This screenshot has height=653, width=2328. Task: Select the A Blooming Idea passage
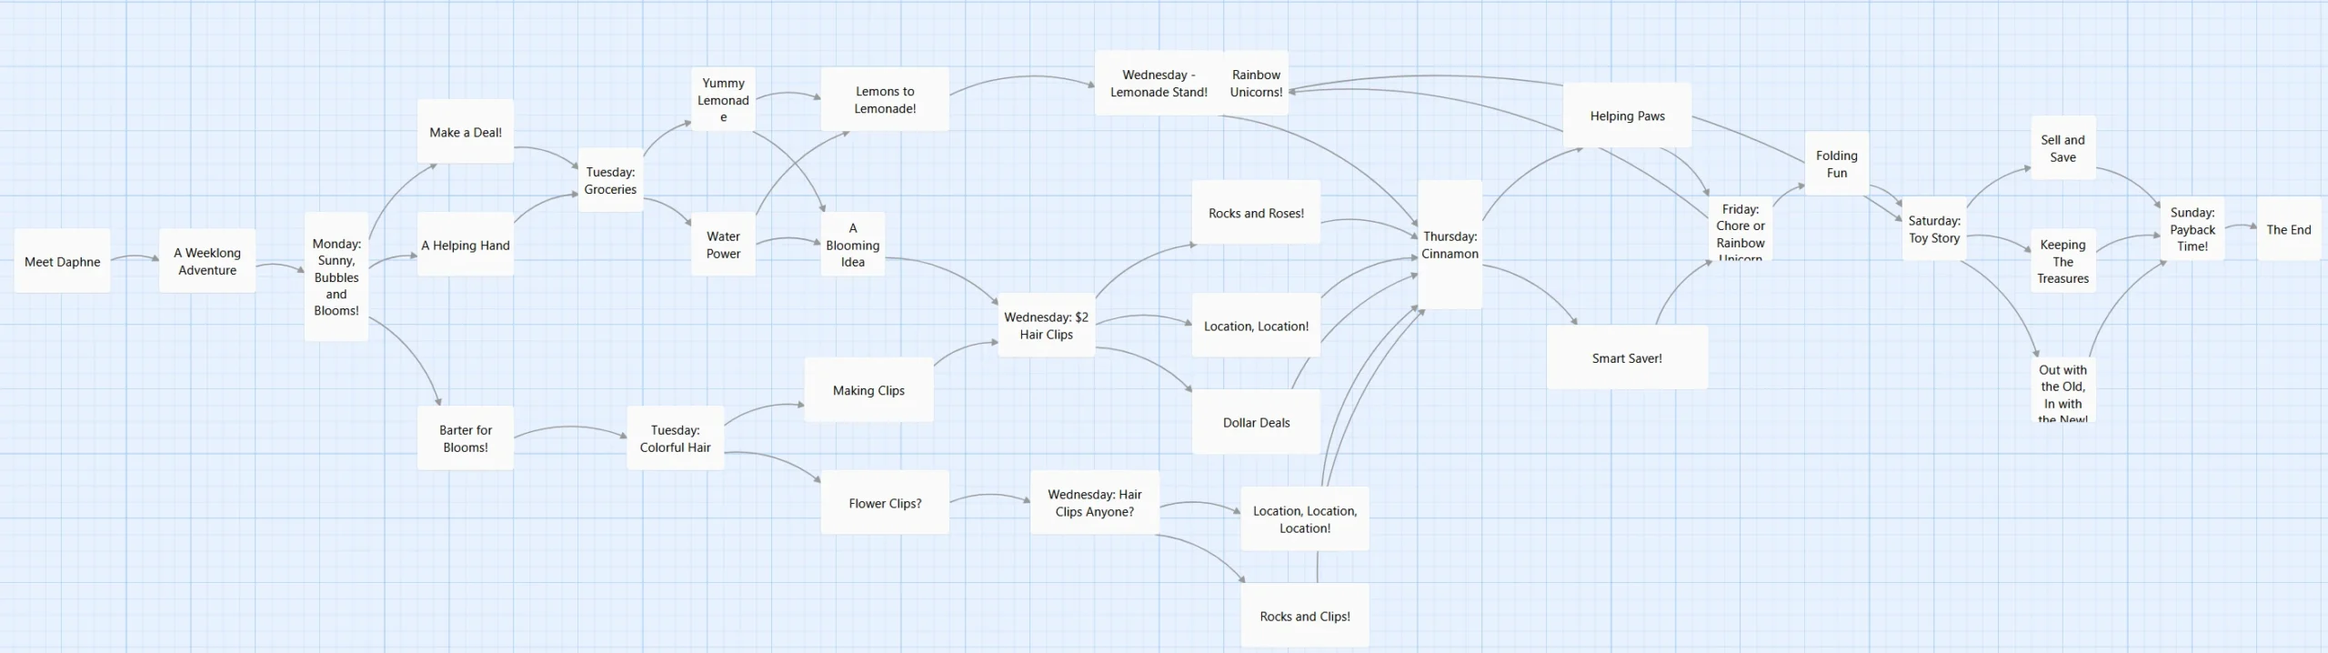852,246
